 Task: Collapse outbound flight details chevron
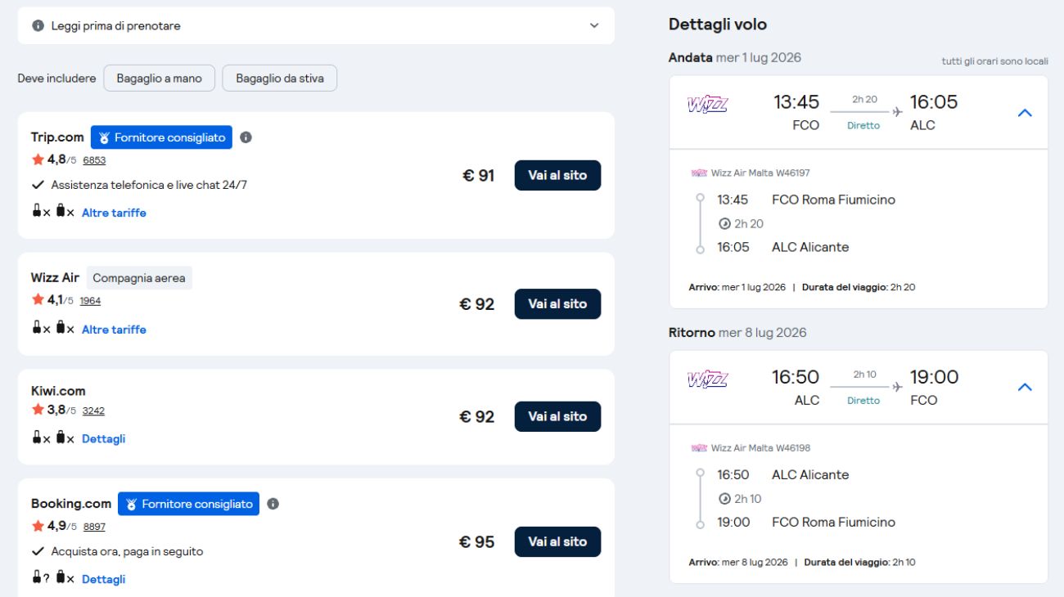click(1024, 113)
